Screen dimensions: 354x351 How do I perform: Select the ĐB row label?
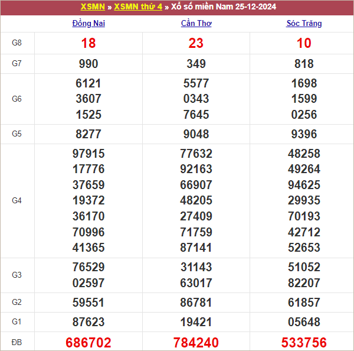[17, 342]
